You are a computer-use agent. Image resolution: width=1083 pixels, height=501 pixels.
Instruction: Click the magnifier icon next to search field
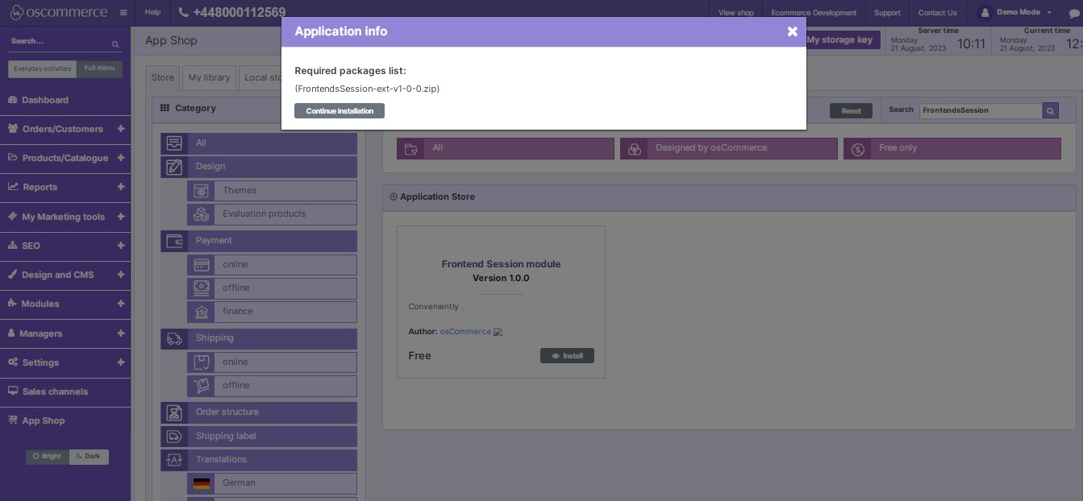(1050, 110)
